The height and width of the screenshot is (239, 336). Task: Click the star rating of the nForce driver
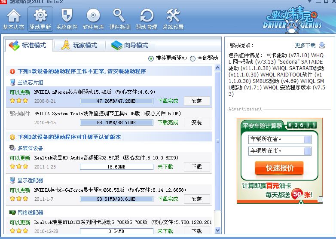pos(19,101)
